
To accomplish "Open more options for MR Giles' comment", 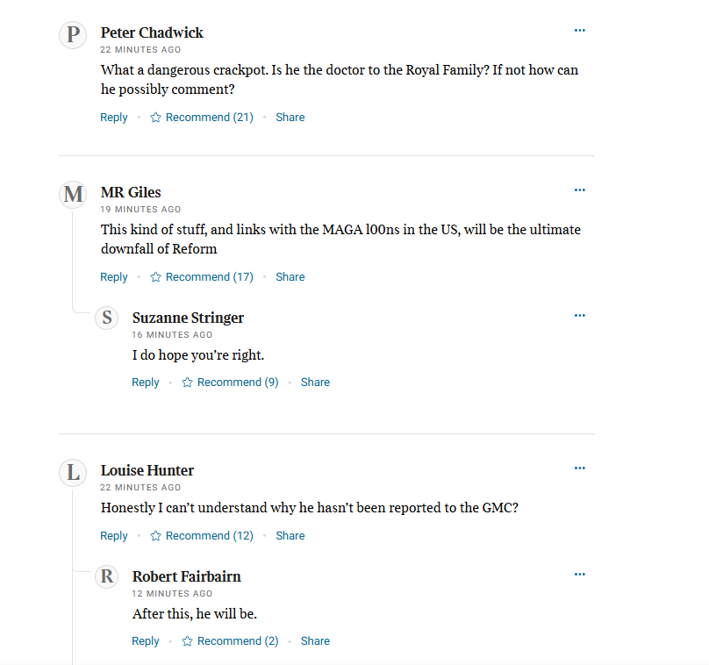I will (x=579, y=190).
